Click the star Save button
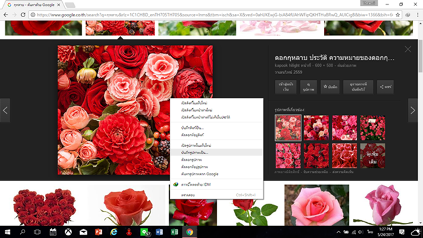This screenshot has height=238, width=423. tap(330, 87)
